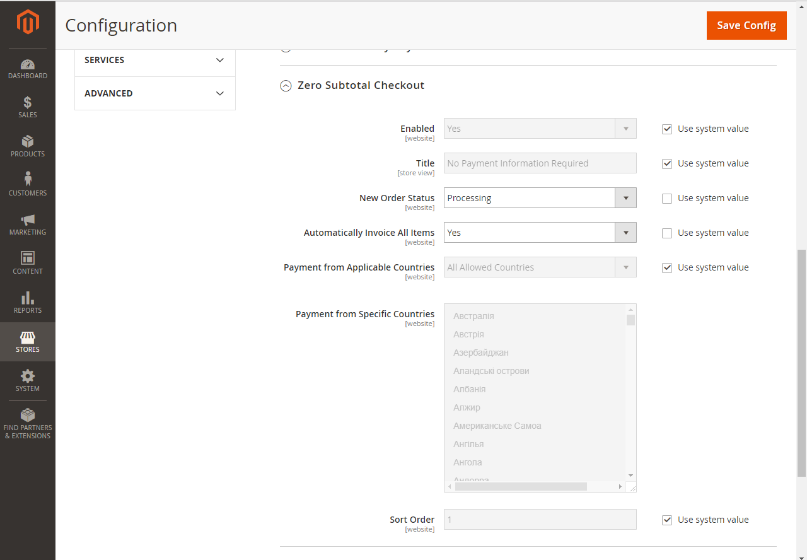807x560 pixels.
Task: Click the Magento logo icon
Action: point(28,22)
